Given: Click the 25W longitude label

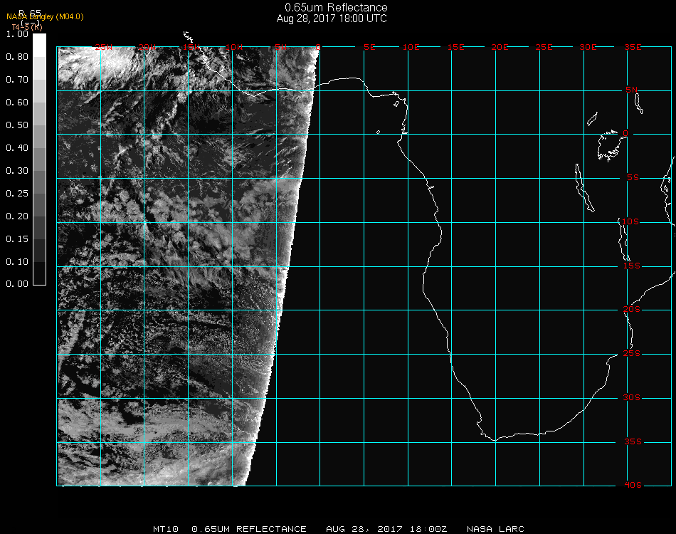Looking at the screenshot, I should [x=103, y=47].
